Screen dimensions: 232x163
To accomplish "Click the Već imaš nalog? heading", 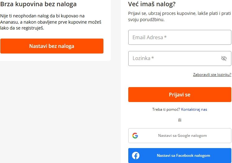I will click(x=152, y=4).
